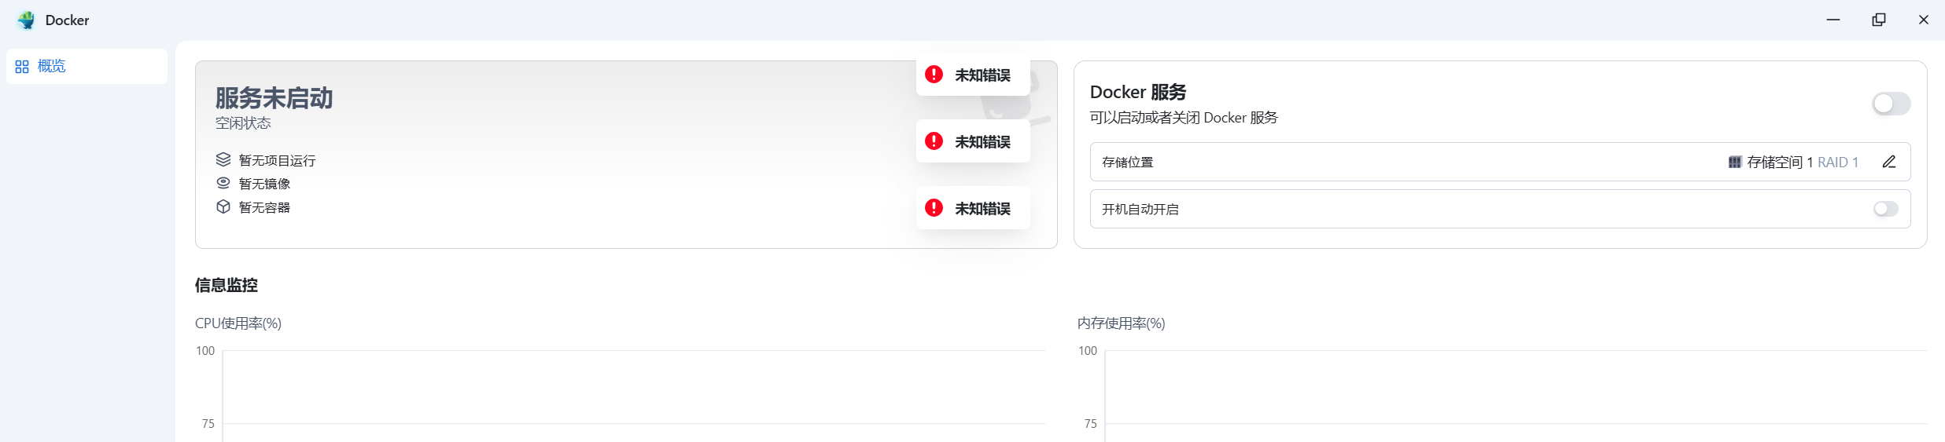Click the cube icon beside 暂无容器
The width and height of the screenshot is (1945, 442).
(x=223, y=206)
